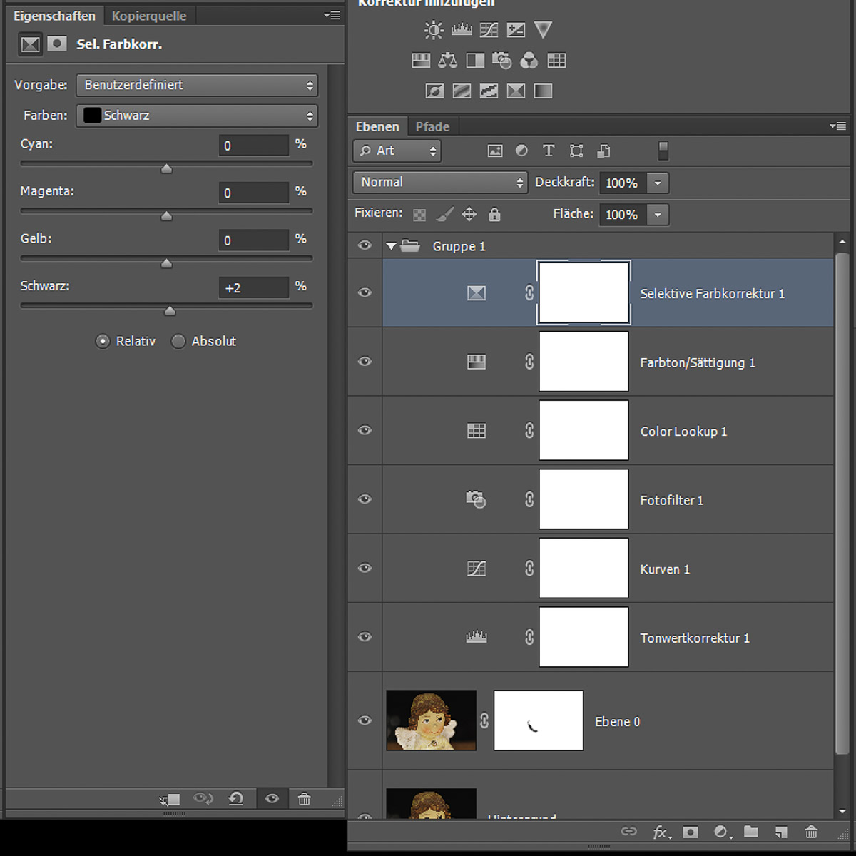
Task: Click the Schwarz slider handle
Action: pyautogui.click(x=170, y=311)
